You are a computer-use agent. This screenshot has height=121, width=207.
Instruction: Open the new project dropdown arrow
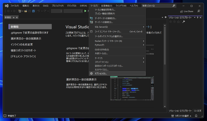pyautogui.click(x=23, y=11)
